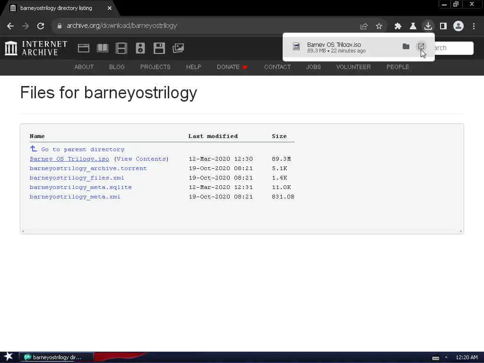The width and height of the screenshot is (484, 363).
Task: Toggle the Downloads toolbar icon
Action: [x=428, y=26]
